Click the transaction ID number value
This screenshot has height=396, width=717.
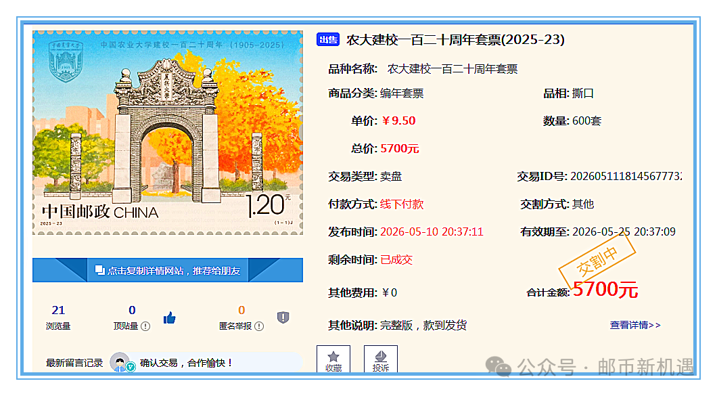[x=626, y=176]
